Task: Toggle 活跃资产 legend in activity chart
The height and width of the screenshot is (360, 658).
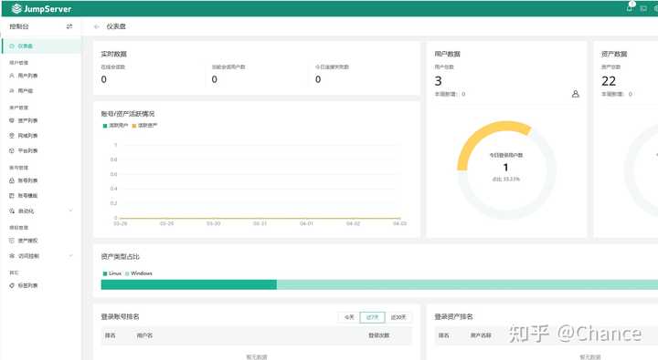Action: coord(144,126)
